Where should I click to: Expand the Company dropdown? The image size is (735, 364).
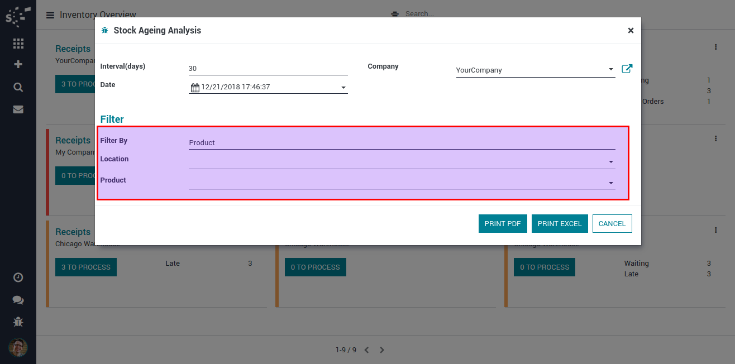point(610,70)
